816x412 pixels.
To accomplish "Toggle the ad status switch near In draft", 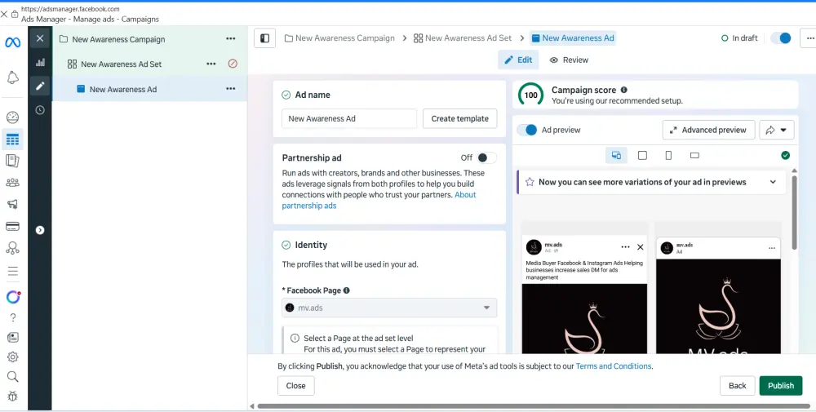I will click(781, 38).
